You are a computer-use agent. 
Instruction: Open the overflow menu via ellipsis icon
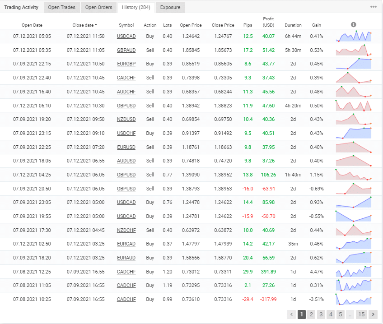click(x=374, y=6)
